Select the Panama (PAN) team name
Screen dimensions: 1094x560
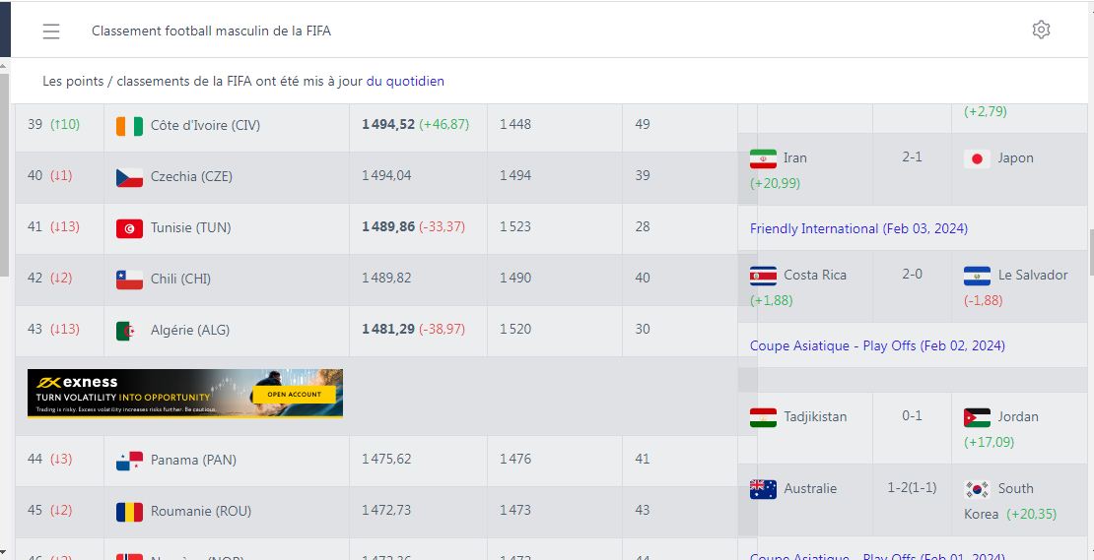click(x=193, y=460)
